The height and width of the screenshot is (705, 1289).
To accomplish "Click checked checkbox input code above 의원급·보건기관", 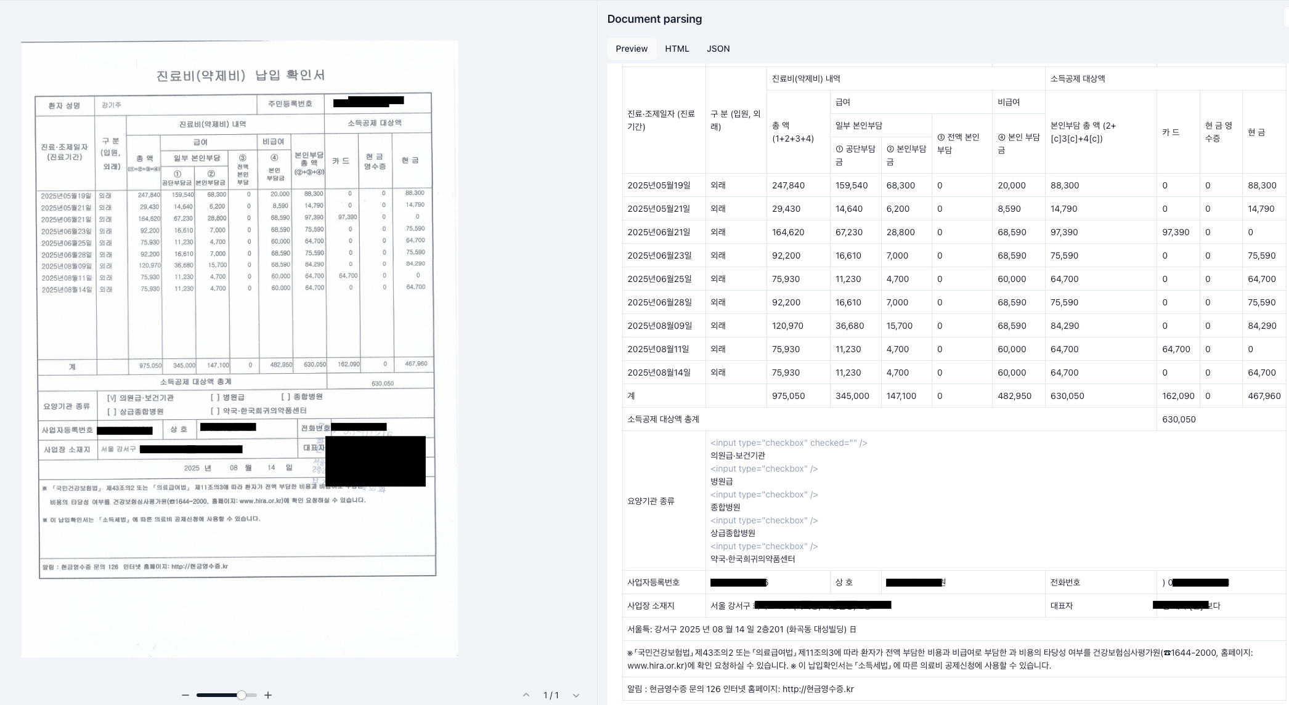I will coord(788,443).
